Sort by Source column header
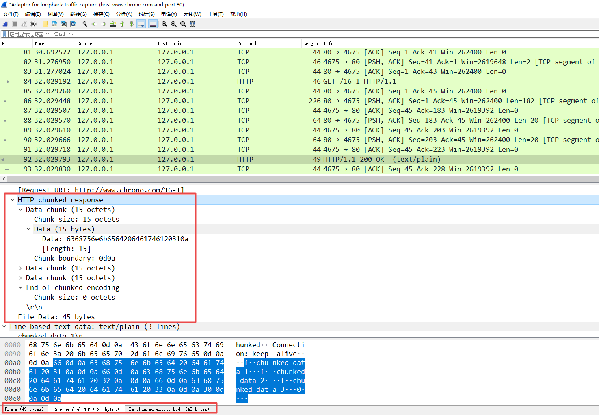 coord(116,43)
